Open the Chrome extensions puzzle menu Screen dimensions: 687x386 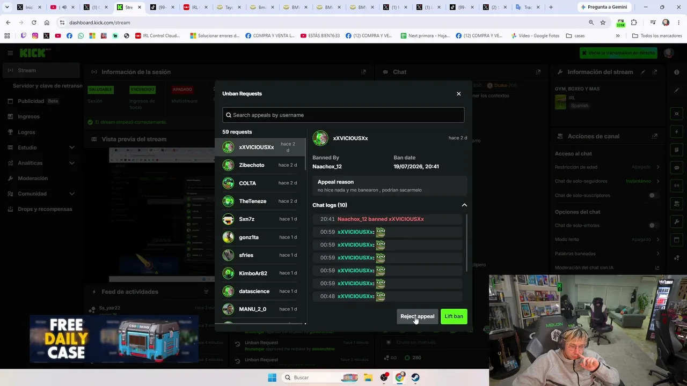634,23
